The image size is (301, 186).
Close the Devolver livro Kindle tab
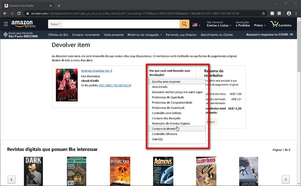[x=51, y=6]
